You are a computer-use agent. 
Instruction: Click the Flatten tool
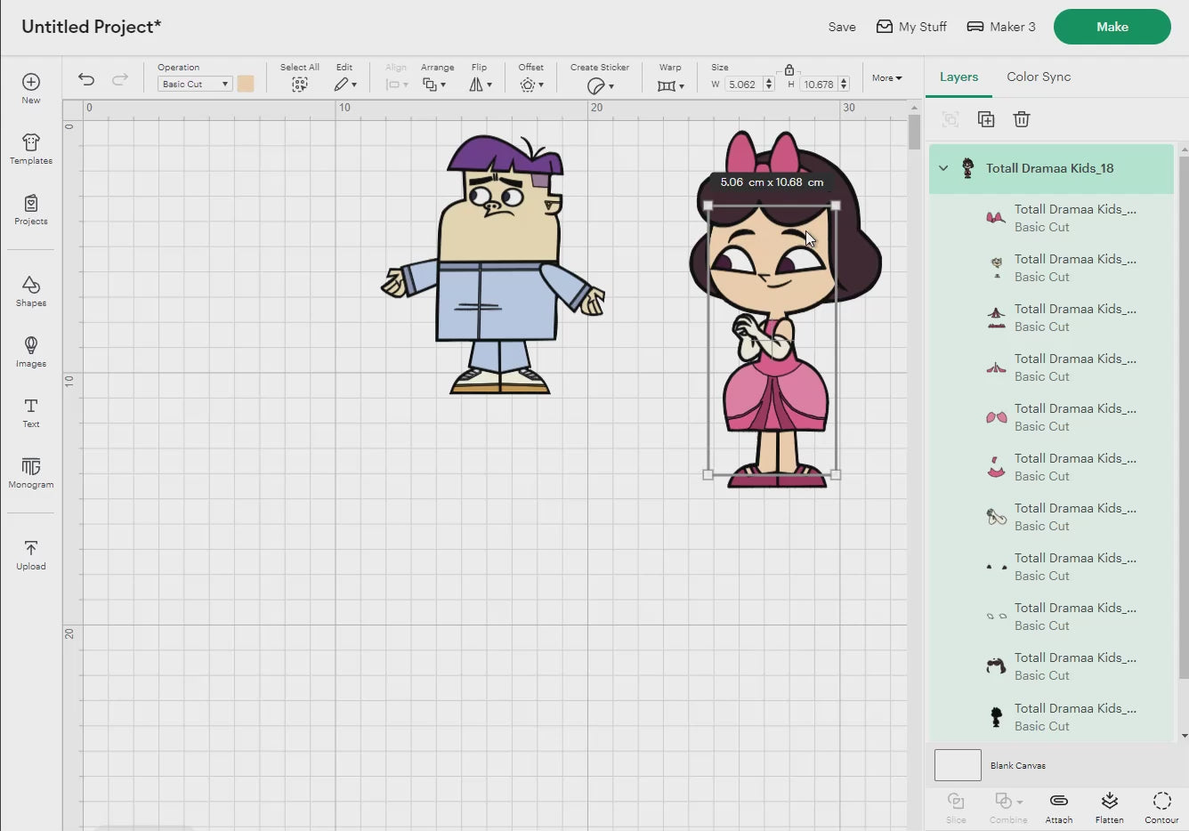tap(1110, 808)
